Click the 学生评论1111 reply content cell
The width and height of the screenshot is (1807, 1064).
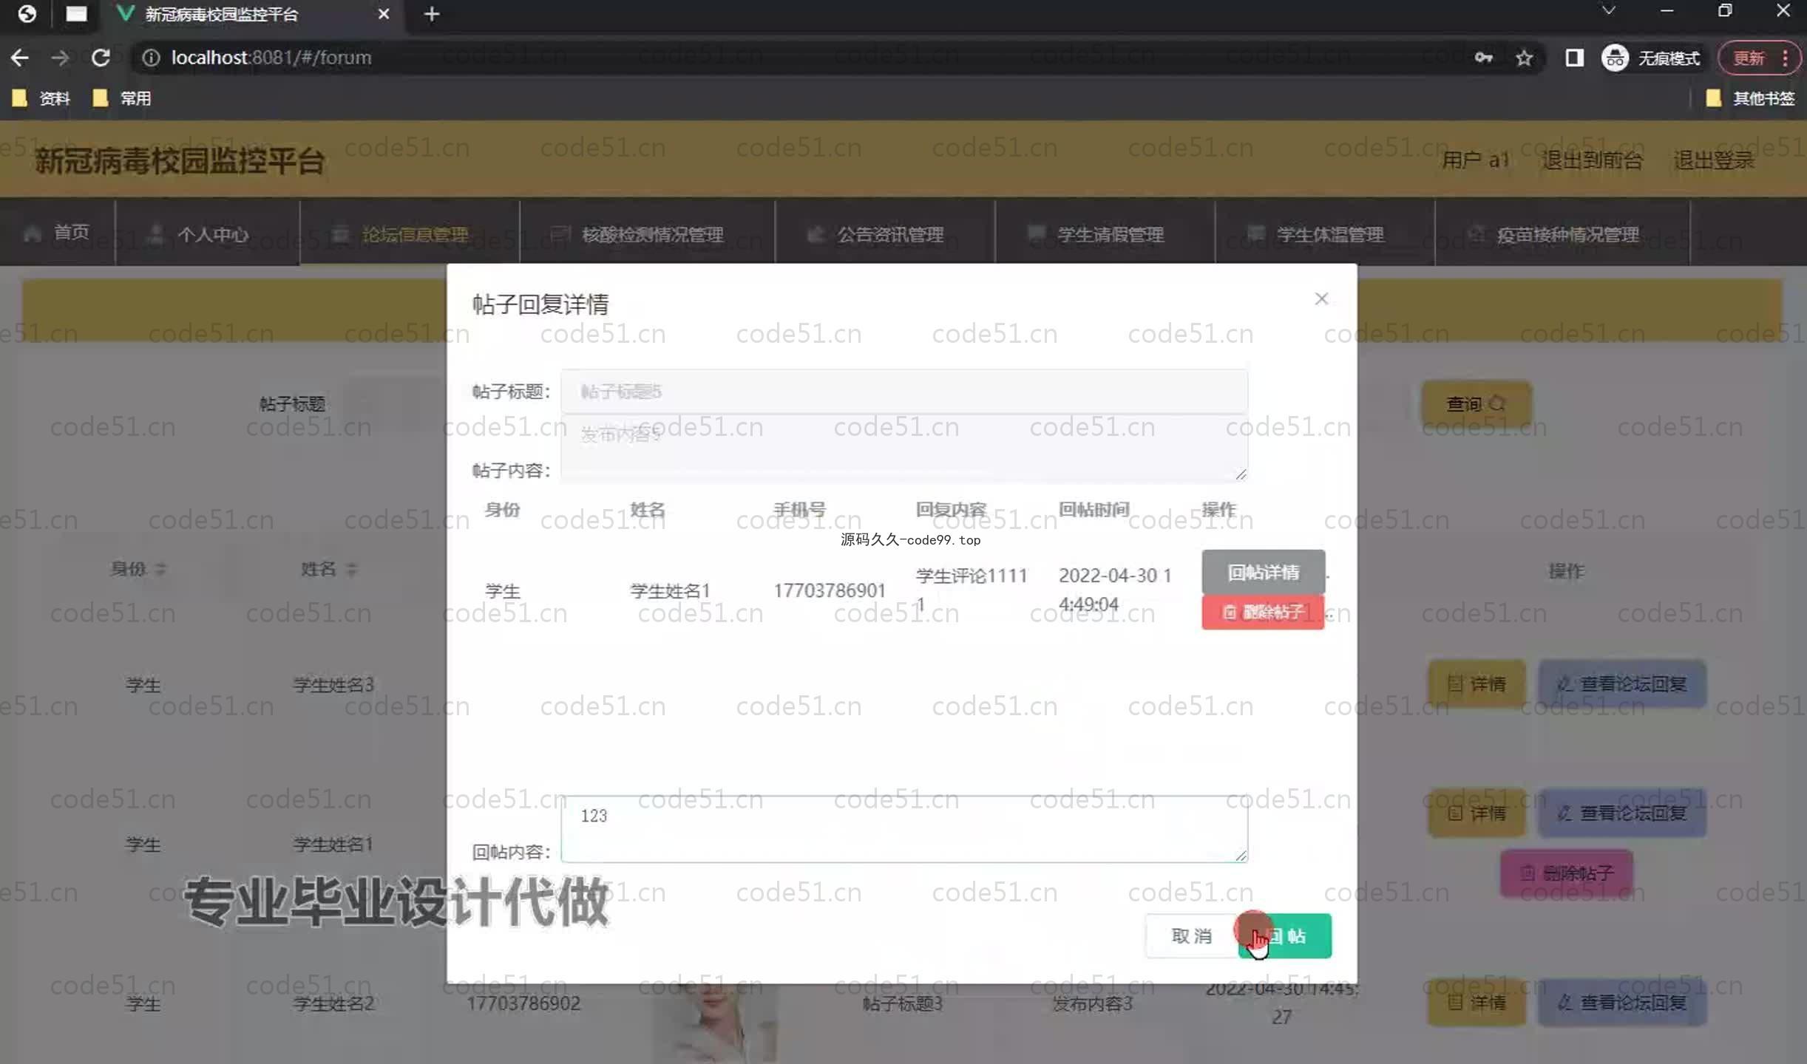click(x=971, y=590)
